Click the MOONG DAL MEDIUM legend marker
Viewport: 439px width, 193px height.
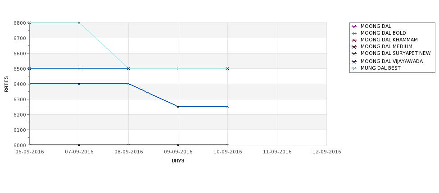(354, 47)
